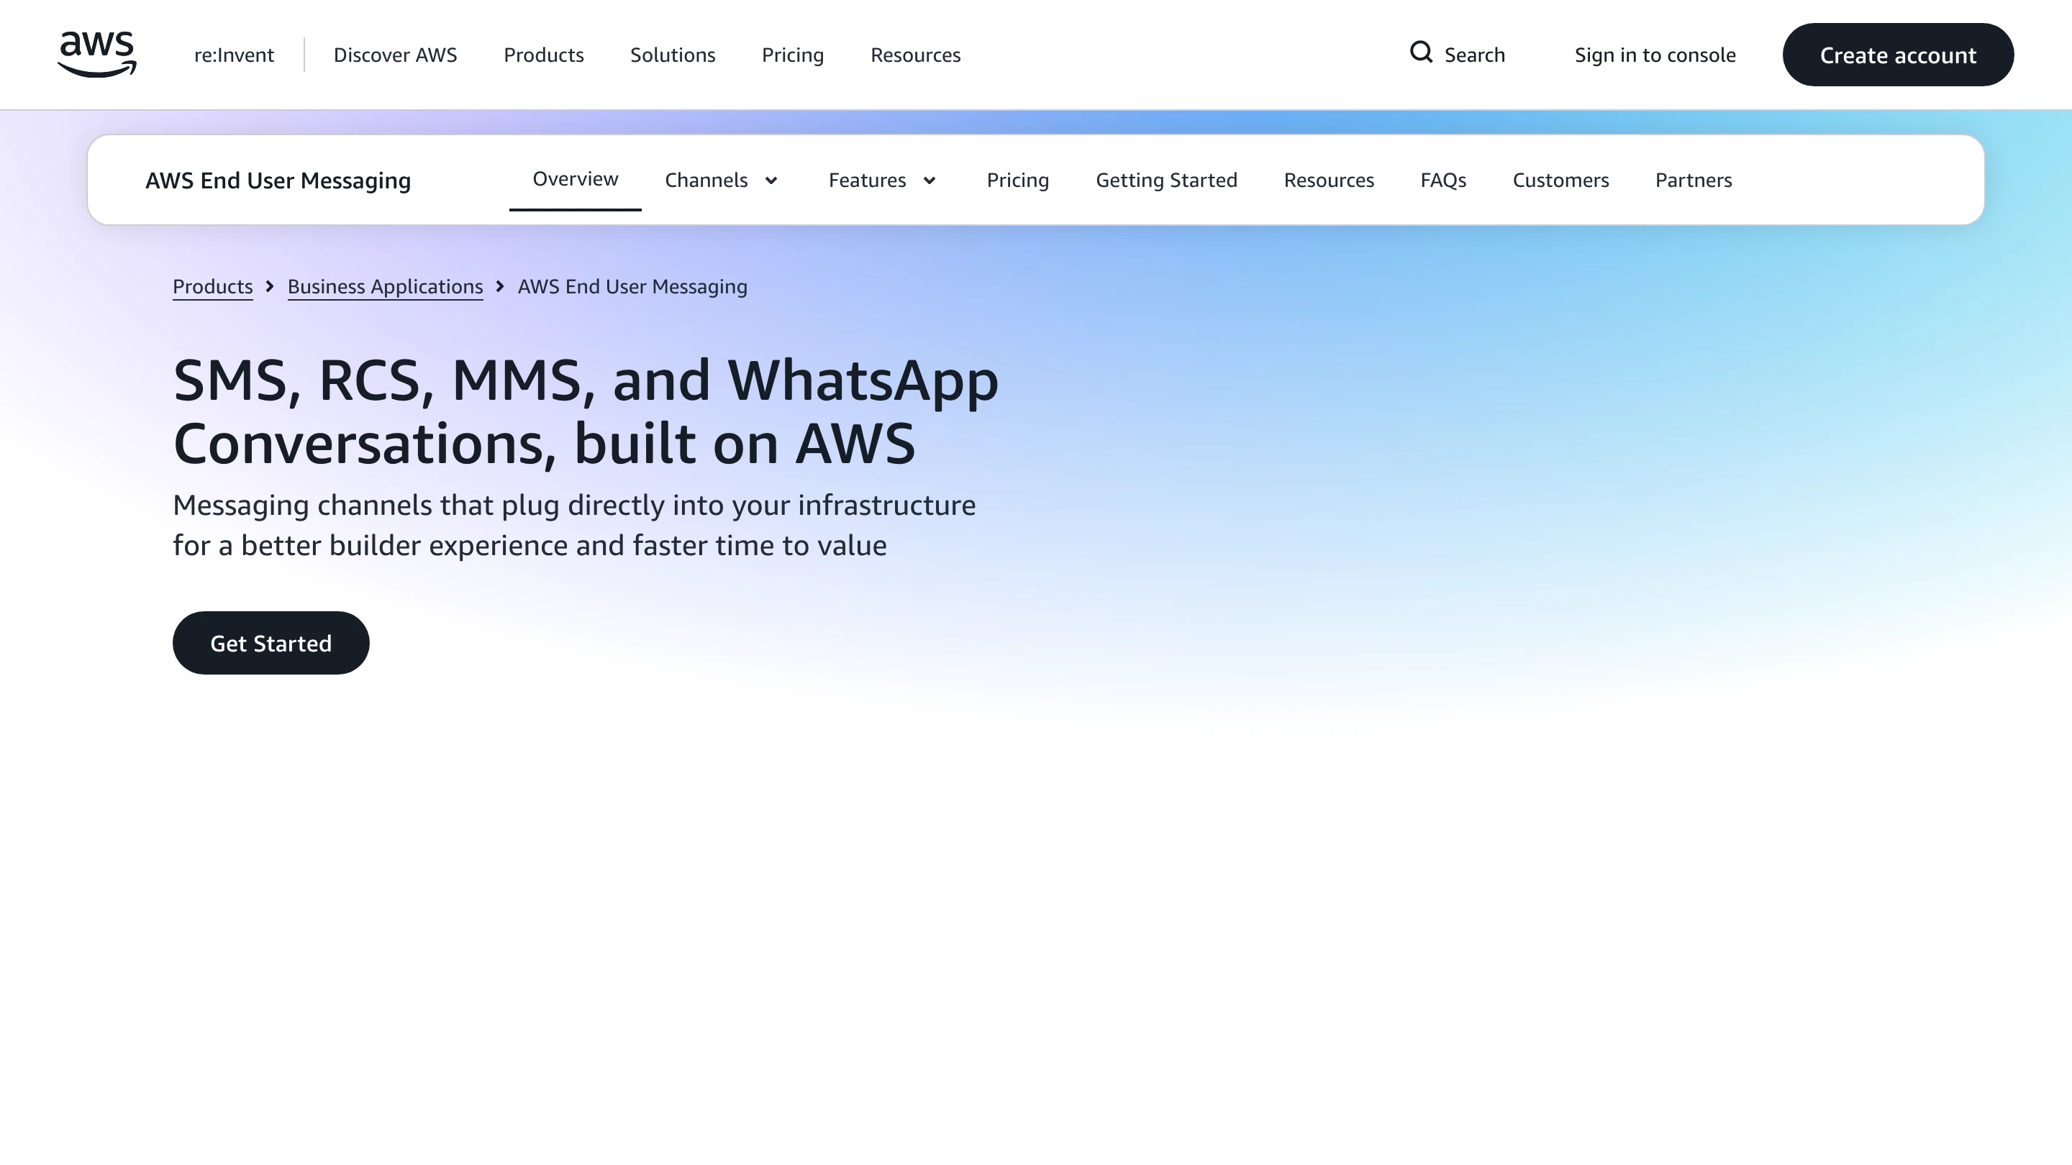Go to the Pricing tab in product bar
Viewport: 2072px width, 1165px height.
(x=1017, y=180)
